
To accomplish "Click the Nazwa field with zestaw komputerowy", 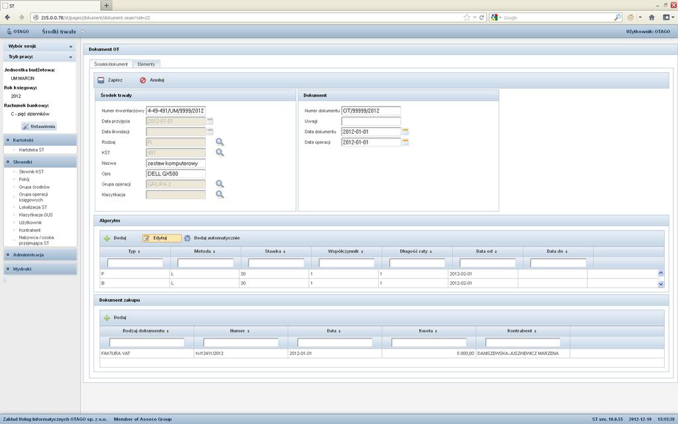I will [x=175, y=163].
